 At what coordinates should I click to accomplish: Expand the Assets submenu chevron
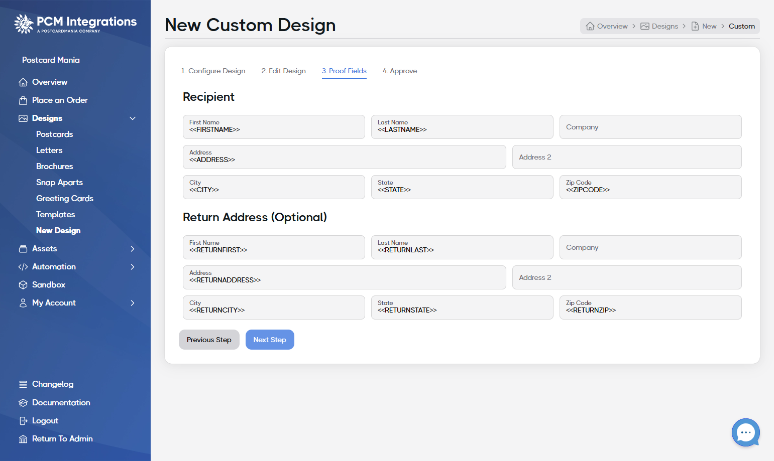coord(133,249)
